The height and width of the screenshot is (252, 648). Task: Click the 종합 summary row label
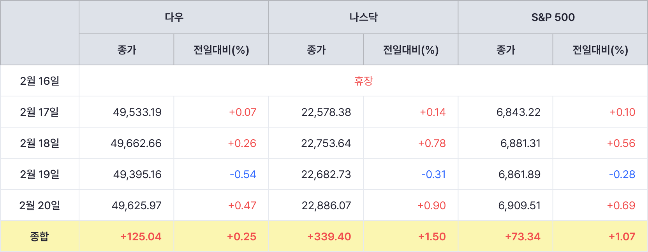tap(40, 236)
